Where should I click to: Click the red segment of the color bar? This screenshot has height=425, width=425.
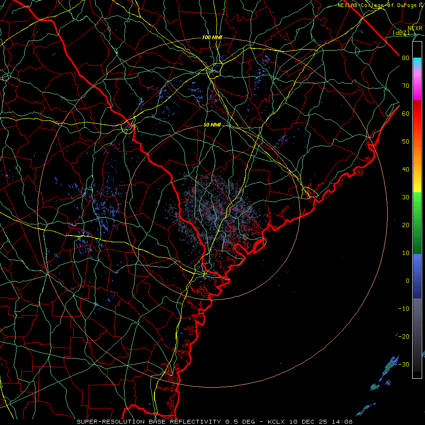[417, 114]
